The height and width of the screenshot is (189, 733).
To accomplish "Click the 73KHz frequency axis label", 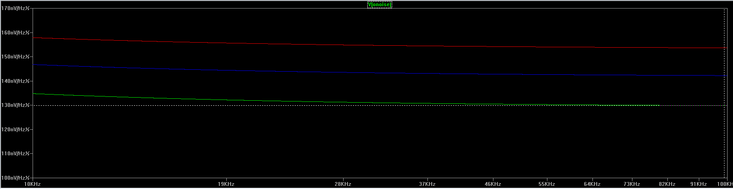I will (x=632, y=184).
